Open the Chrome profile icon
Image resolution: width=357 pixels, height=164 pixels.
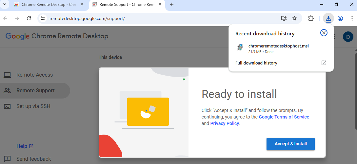click(x=340, y=18)
